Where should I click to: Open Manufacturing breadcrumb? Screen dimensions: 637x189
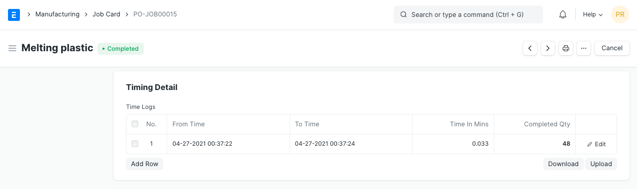[57, 14]
